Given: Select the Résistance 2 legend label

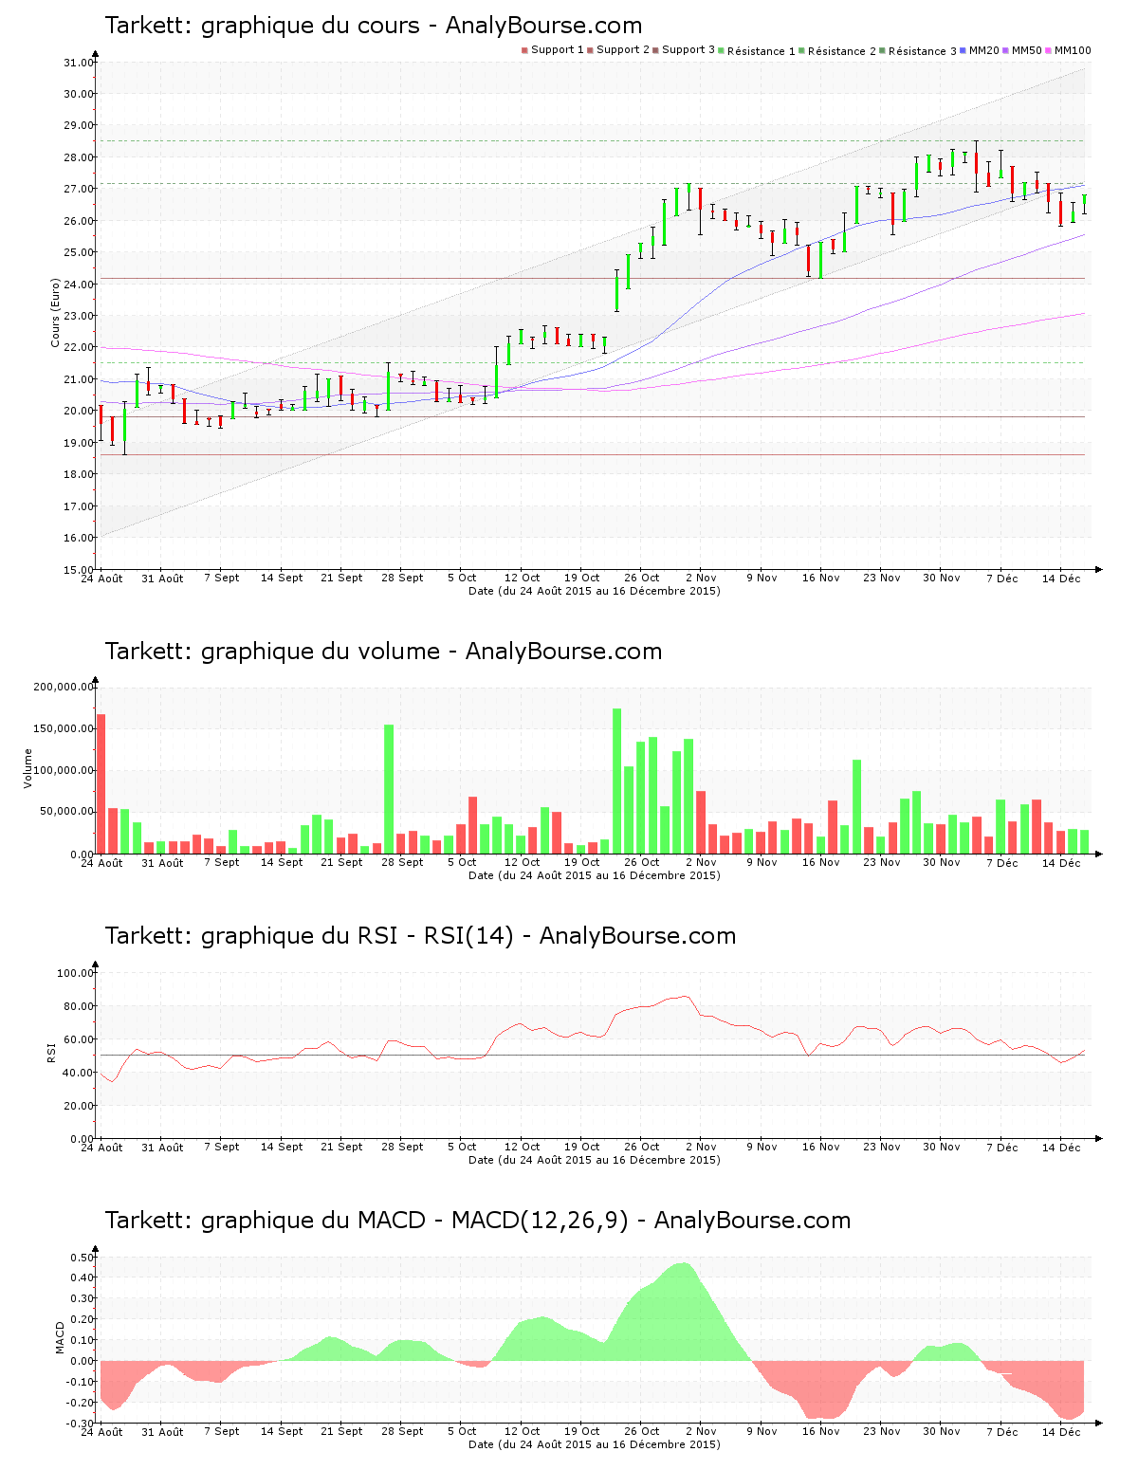Looking at the screenshot, I should [x=842, y=51].
